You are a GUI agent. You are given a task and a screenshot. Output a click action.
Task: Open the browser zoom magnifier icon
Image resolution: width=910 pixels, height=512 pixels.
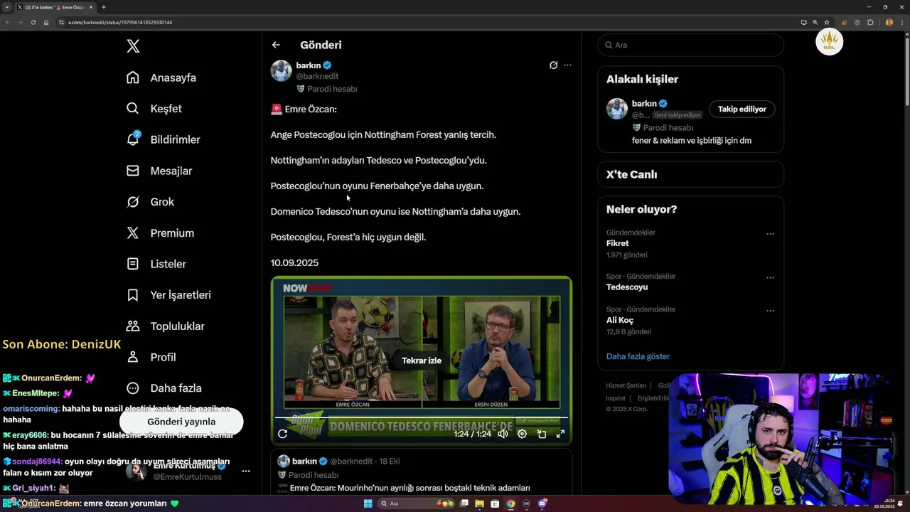(815, 22)
